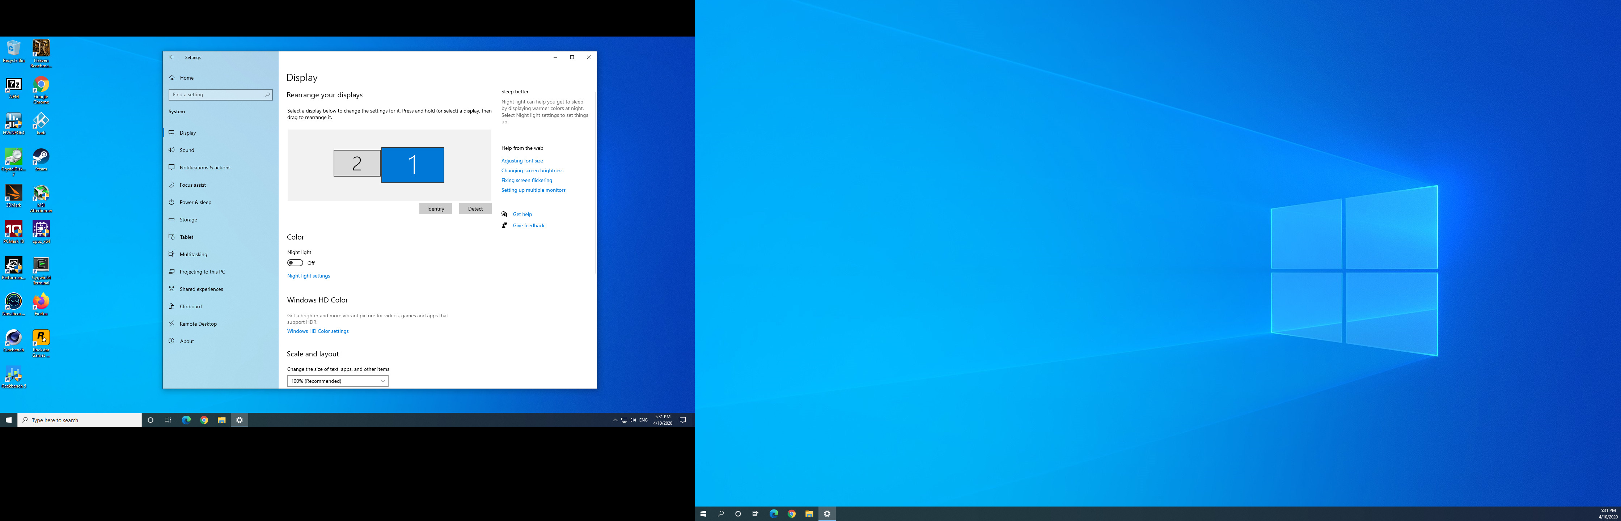
Task: Click the Detect button
Action: 475,209
